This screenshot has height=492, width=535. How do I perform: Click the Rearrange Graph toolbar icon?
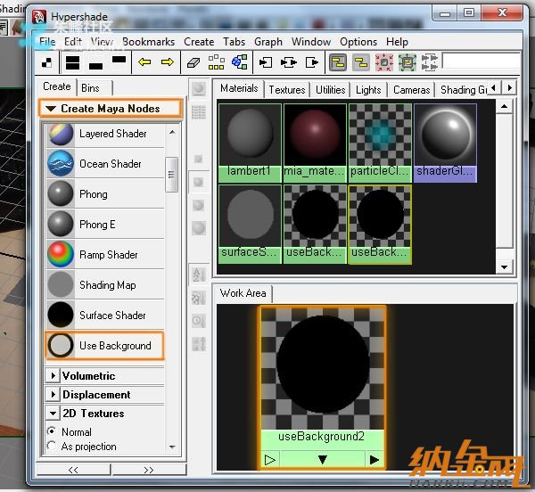215,62
